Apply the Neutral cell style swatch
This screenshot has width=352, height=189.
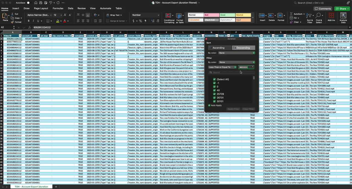pos(243,15)
